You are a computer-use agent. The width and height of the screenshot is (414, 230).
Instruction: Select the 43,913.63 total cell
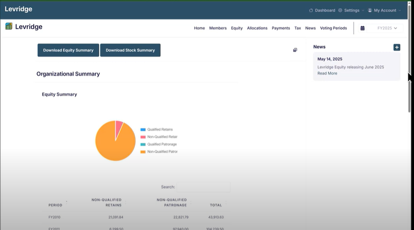216,217
